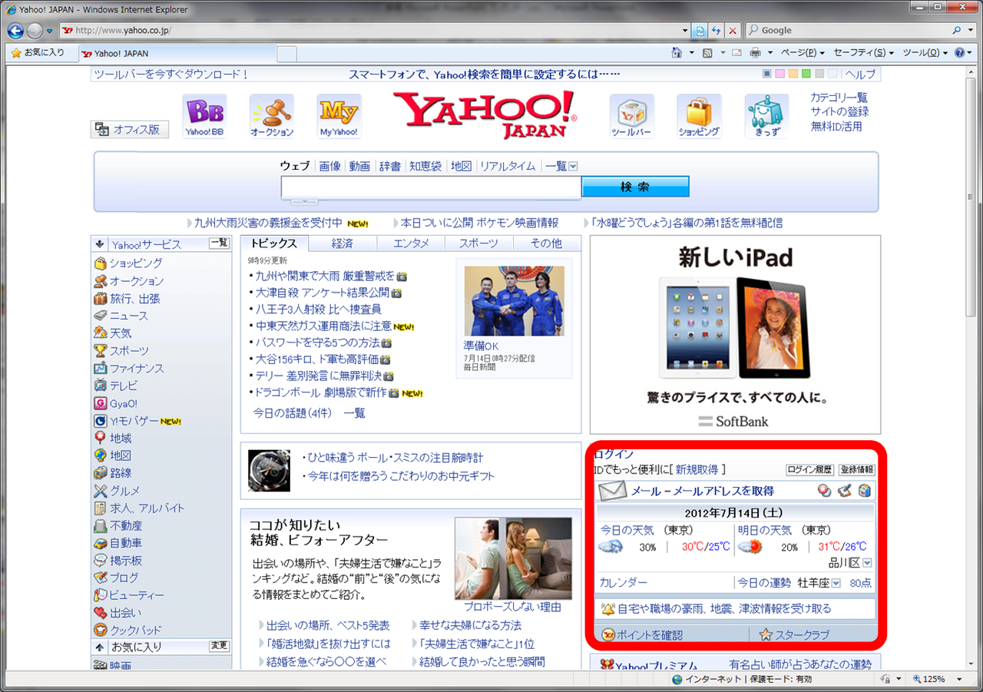Click the astronauts news photo thumbnail
The width and height of the screenshot is (983, 692).
(514, 300)
